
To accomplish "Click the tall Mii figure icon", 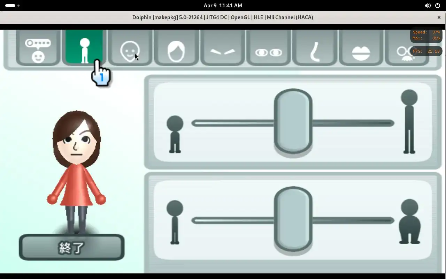I will [409, 121].
